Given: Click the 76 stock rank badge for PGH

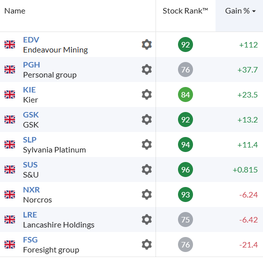Looking at the screenshot, I should 185,69.
